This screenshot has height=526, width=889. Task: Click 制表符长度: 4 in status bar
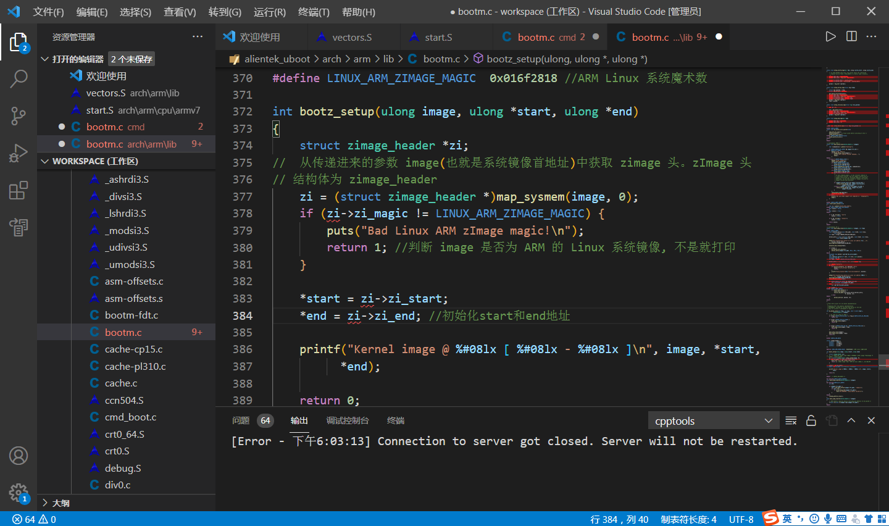[688, 519]
